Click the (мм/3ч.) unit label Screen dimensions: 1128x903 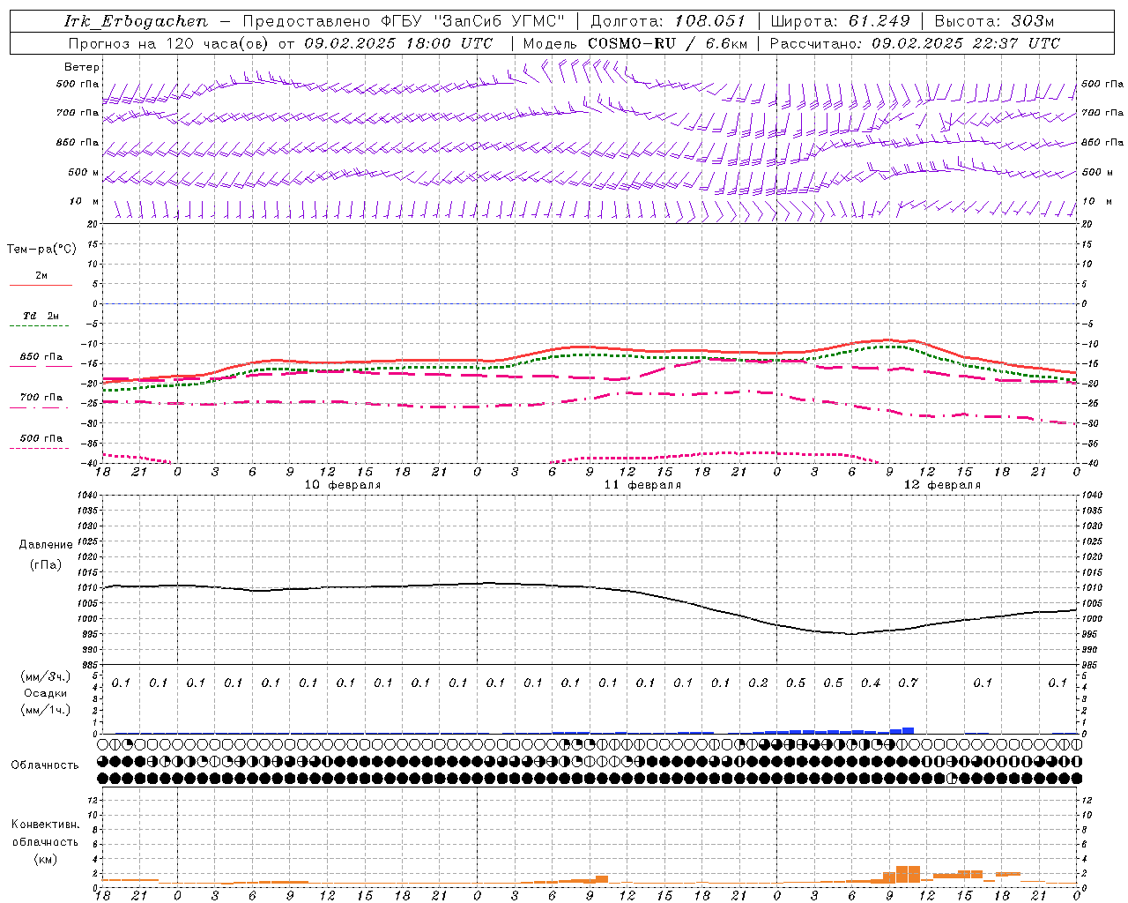point(46,676)
